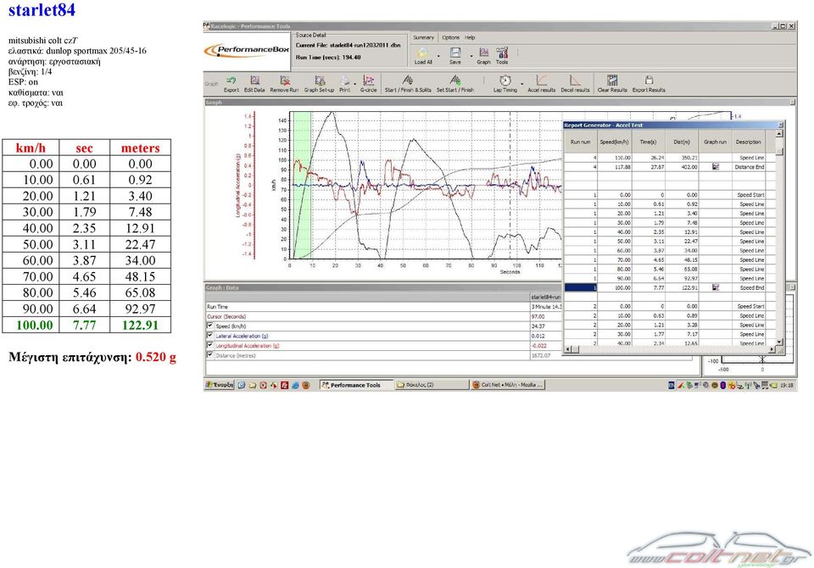Click the speed value 24.37
Screen dimensions: 814x568
[x=538, y=326]
